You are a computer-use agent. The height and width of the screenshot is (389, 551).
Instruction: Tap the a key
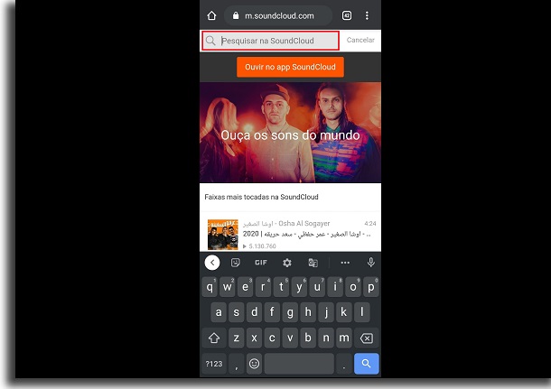tap(219, 312)
